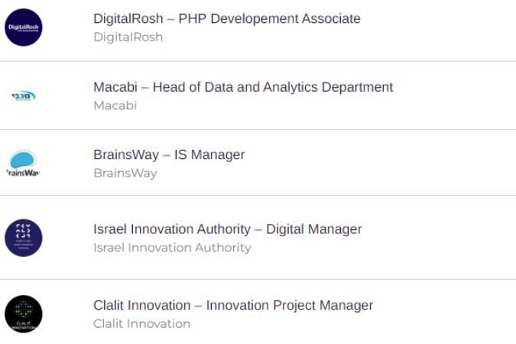Select the word Department in Macabi title
Viewport: 516px width, 344px height.
pyautogui.click(x=357, y=88)
